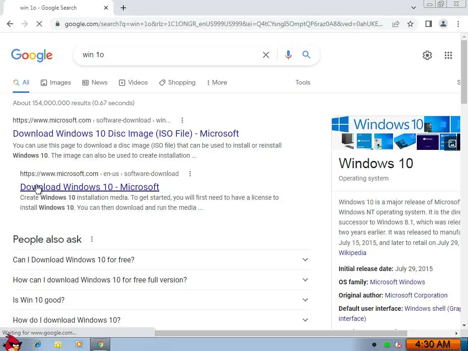
Task: Click the muted volume tray icon
Action: pyautogui.click(x=398, y=345)
